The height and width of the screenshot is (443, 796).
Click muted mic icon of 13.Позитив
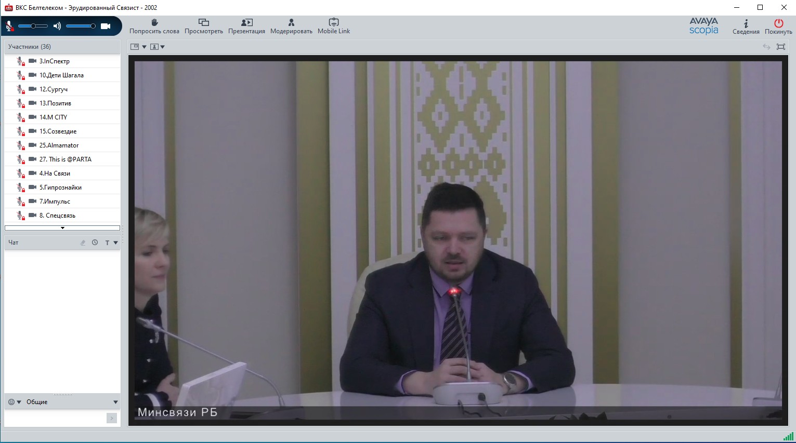21,103
